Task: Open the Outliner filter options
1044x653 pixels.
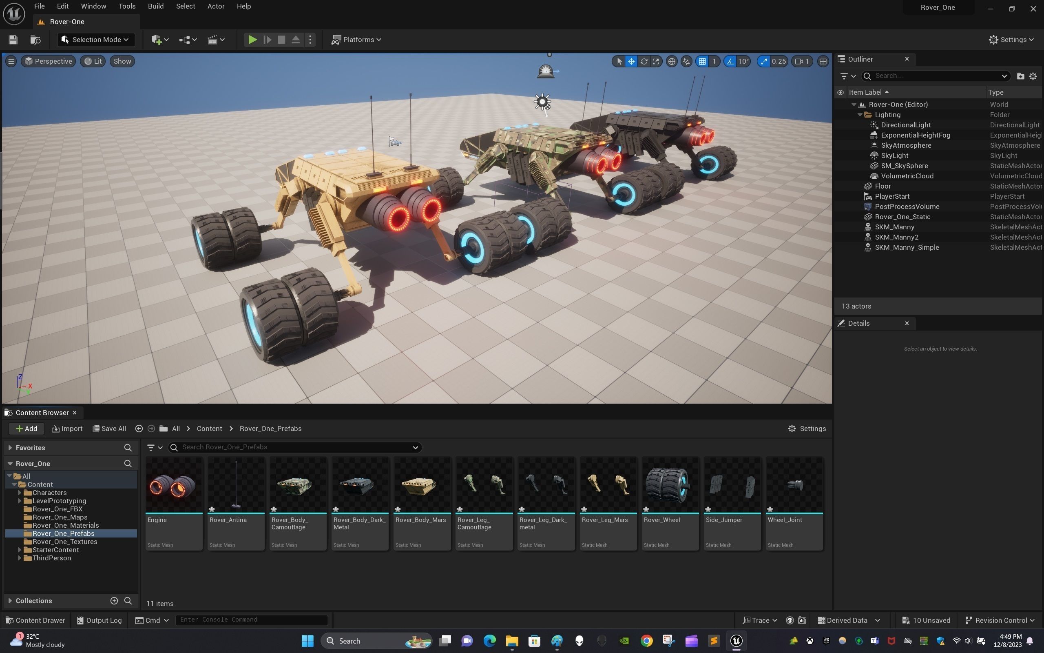Action: coord(848,76)
